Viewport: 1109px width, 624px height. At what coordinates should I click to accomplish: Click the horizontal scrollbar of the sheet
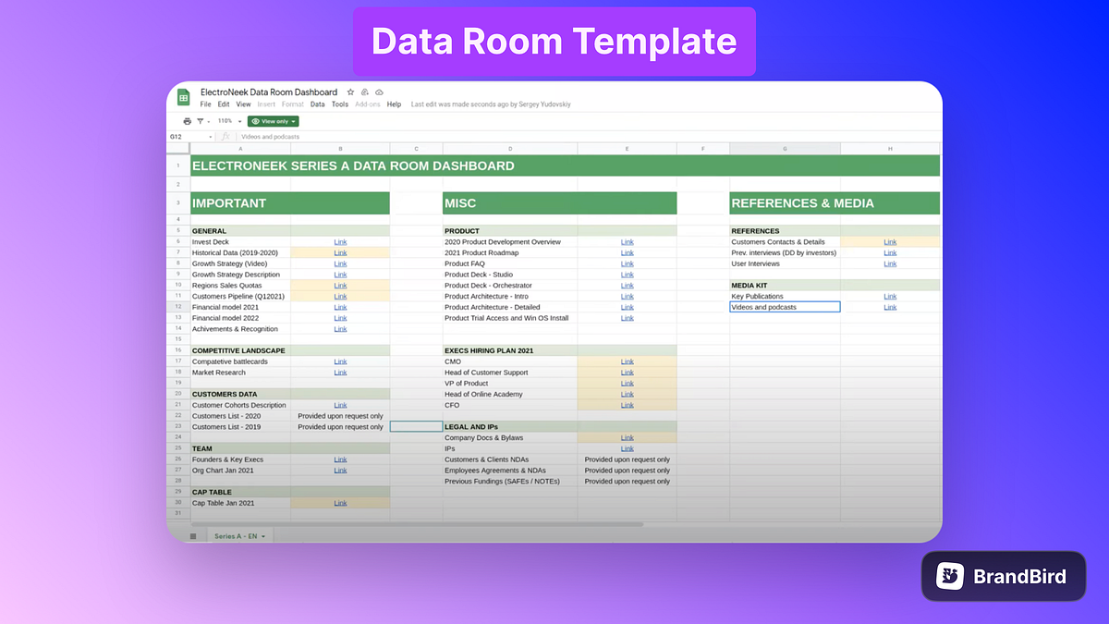pos(416,525)
